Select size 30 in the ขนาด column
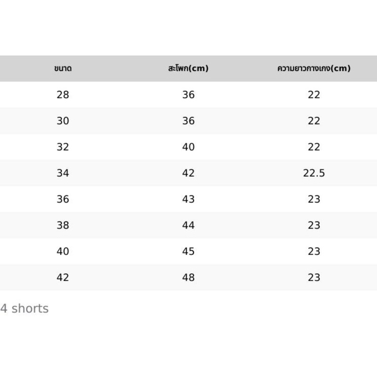The width and height of the screenshot is (377, 377). (63, 121)
